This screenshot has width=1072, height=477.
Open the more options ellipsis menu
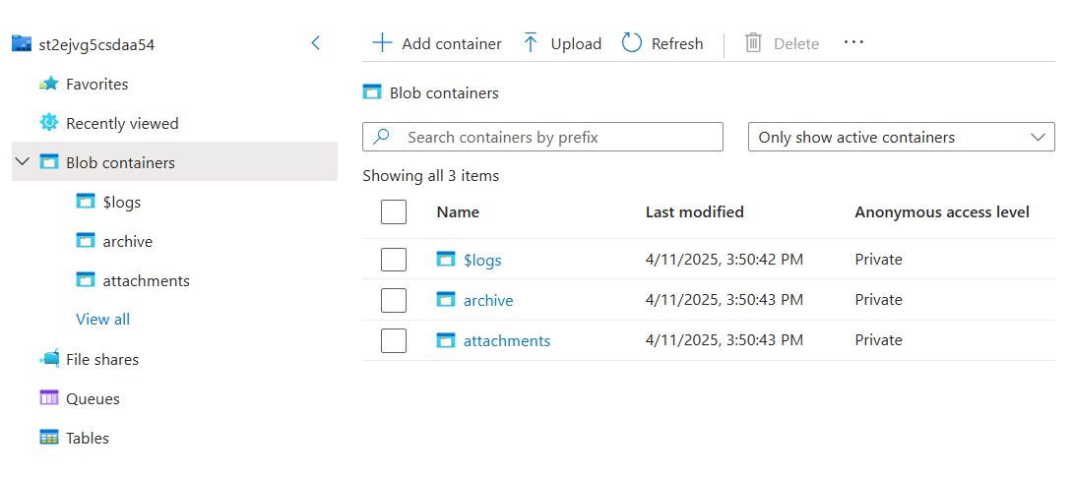point(853,42)
